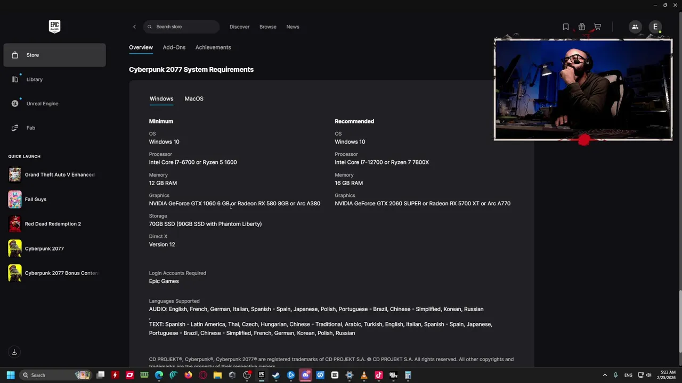The image size is (682, 383).
Task: Open Epic Games Launcher taskbar icon
Action: point(262,375)
